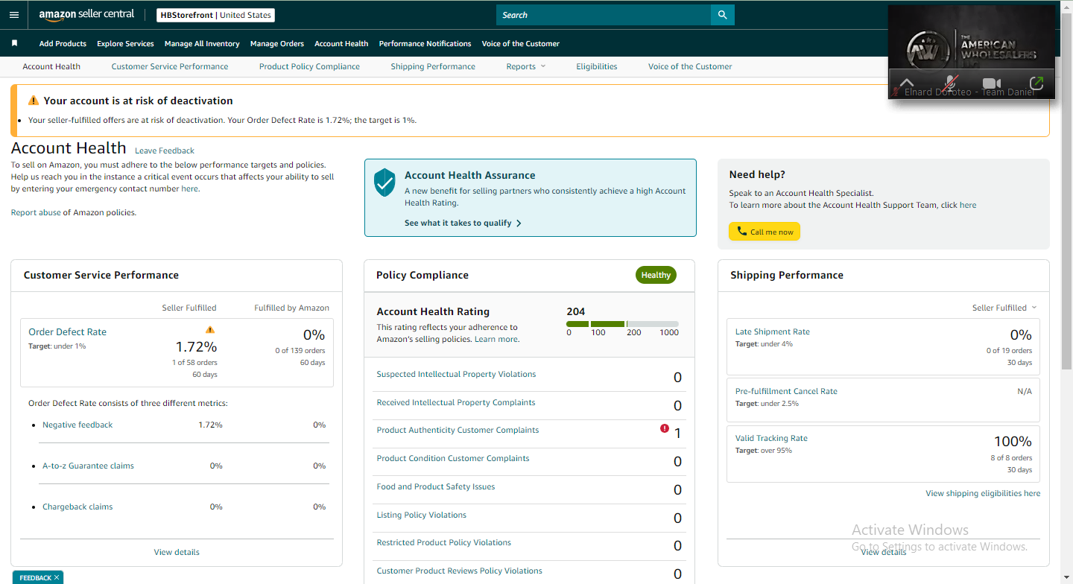Screen dimensions: 1073x584
Task: Click View shipping eligibilities here link
Action: (983, 493)
